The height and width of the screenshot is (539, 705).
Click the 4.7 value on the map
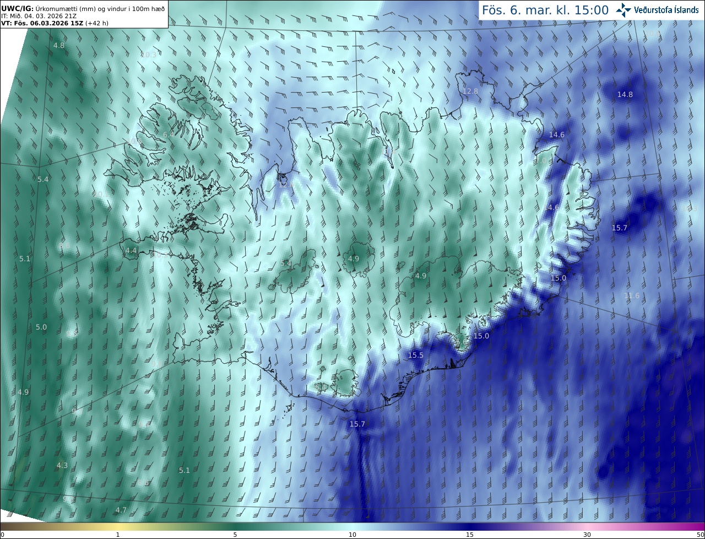(x=121, y=510)
